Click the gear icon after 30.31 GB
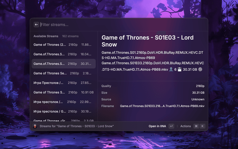Screen dimensions: 238x149 click(x=200, y=69)
